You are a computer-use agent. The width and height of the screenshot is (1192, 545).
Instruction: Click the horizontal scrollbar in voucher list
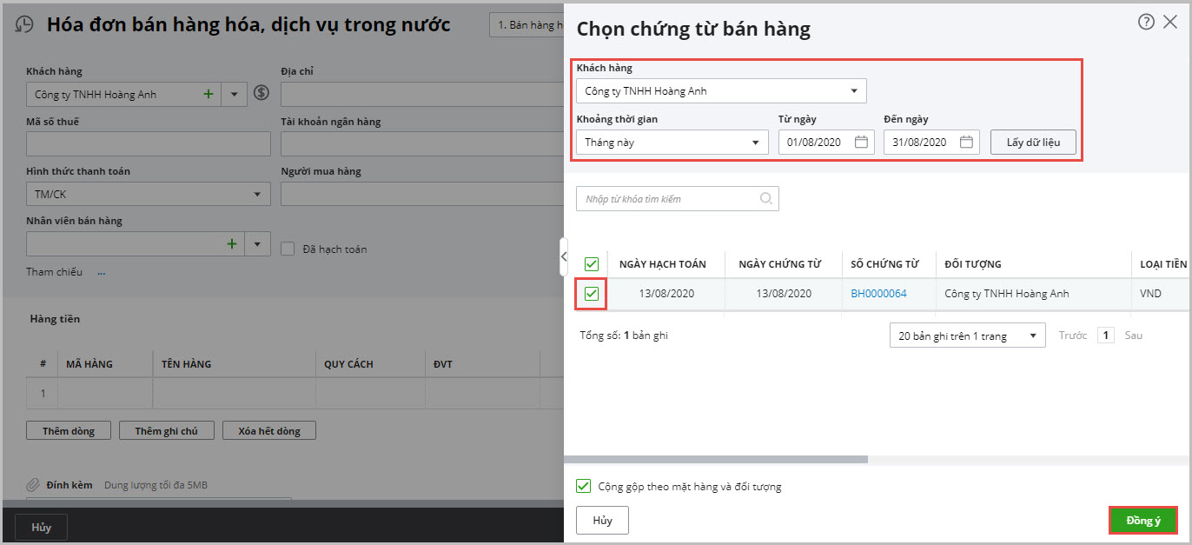coord(716,459)
